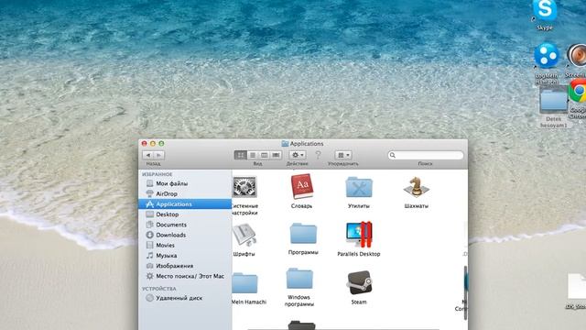The image size is (586, 330).
Task: Switch to Cover Flow view
Action: tap(276, 155)
